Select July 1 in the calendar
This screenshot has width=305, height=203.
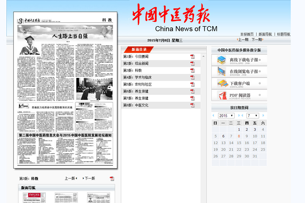pos(239,129)
